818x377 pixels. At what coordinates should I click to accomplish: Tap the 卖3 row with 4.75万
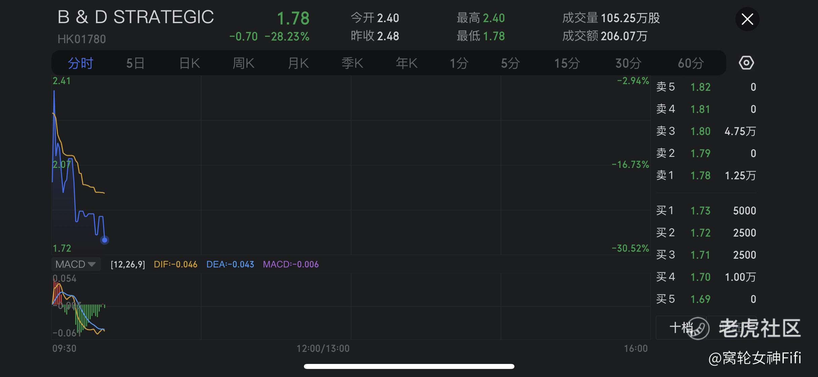tap(706, 131)
